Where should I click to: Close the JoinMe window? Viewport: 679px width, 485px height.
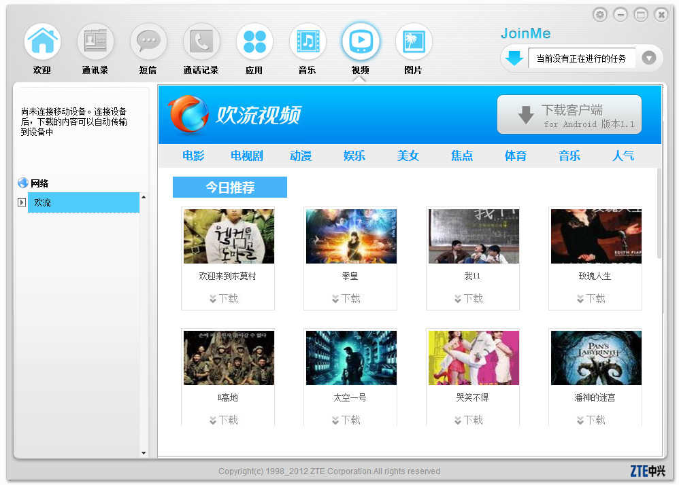tap(661, 15)
